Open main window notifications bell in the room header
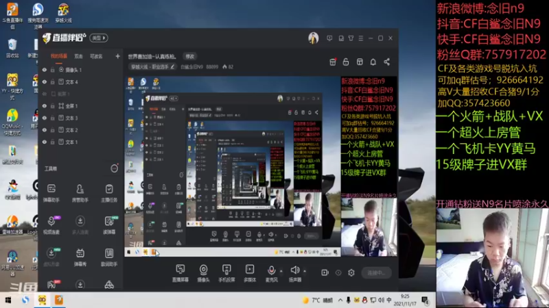This screenshot has width=549, height=308. [373, 62]
